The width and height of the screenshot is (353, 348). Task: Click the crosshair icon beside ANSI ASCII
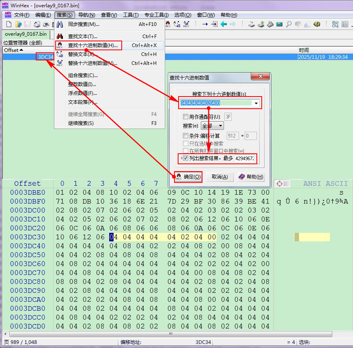[x=279, y=184]
